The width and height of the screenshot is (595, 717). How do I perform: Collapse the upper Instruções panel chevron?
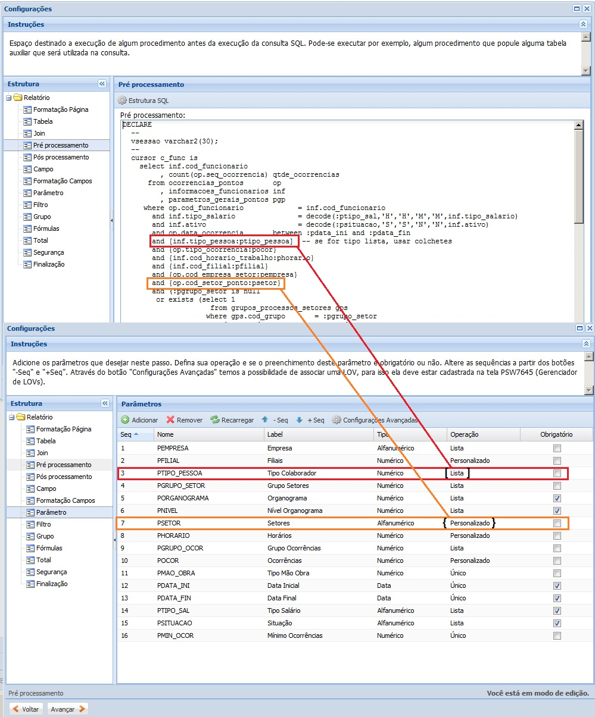point(583,24)
